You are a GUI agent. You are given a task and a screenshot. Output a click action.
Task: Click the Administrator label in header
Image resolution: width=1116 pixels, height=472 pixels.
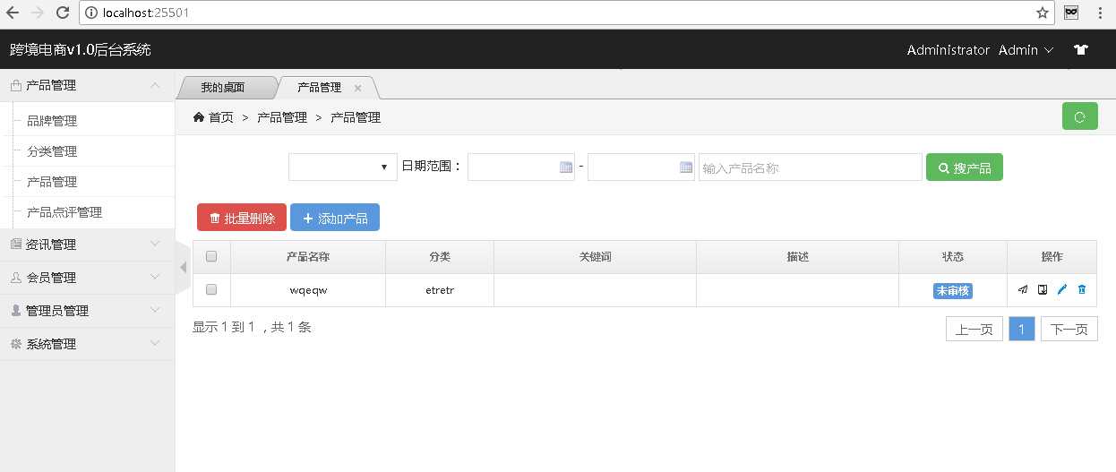[x=949, y=50]
